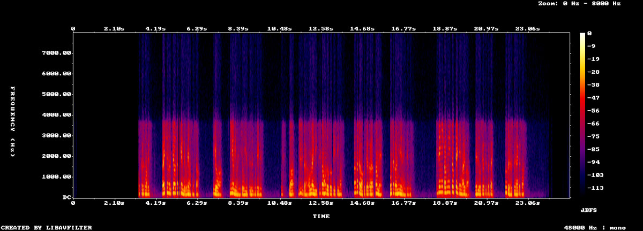The width and height of the screenshot is (643, 231).
Task: Click the dBFS color gradient scale bar
Action: [582, 115]
